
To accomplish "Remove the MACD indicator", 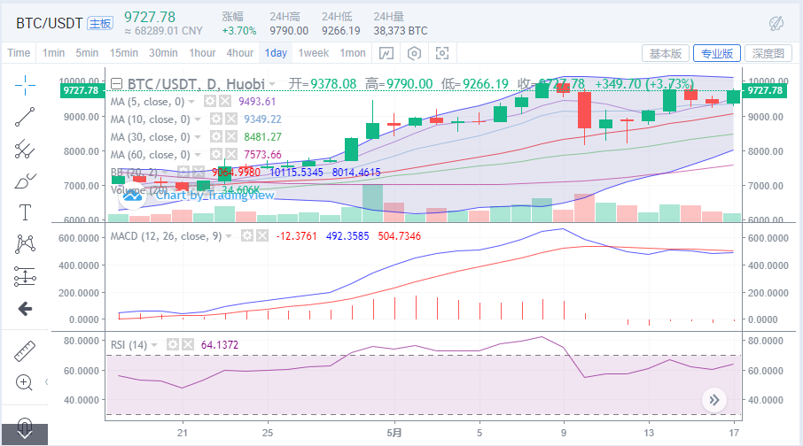I will [262, 235].
